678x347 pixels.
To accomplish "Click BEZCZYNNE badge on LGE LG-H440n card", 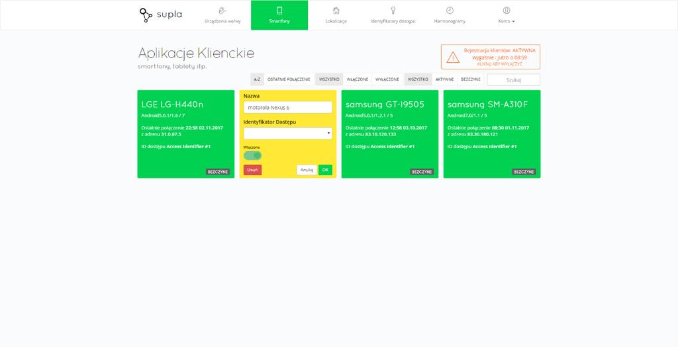I will tap(217, 172).
